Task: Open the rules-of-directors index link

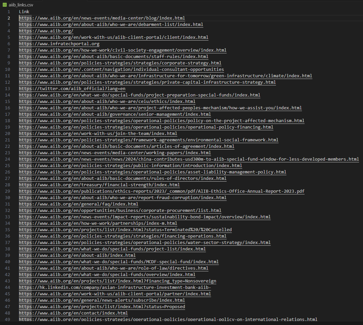Action: pyautogui.click(x=123, y=179)
